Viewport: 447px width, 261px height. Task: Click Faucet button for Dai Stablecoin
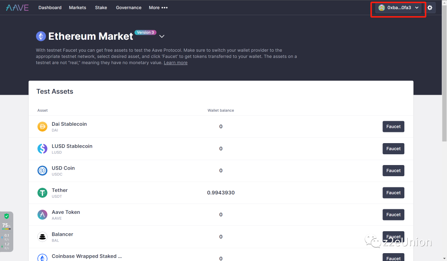pos(393,127)
